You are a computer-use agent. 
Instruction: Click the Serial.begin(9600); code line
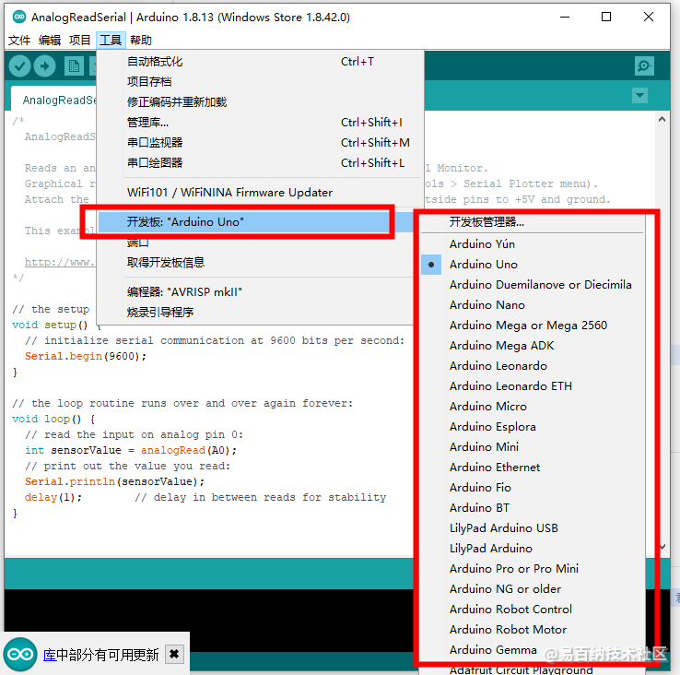86,356
